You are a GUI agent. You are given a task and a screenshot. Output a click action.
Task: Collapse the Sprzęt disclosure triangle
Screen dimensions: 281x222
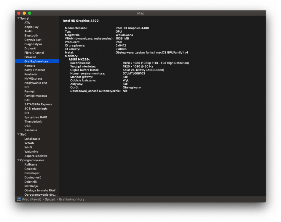click(18, 18)
